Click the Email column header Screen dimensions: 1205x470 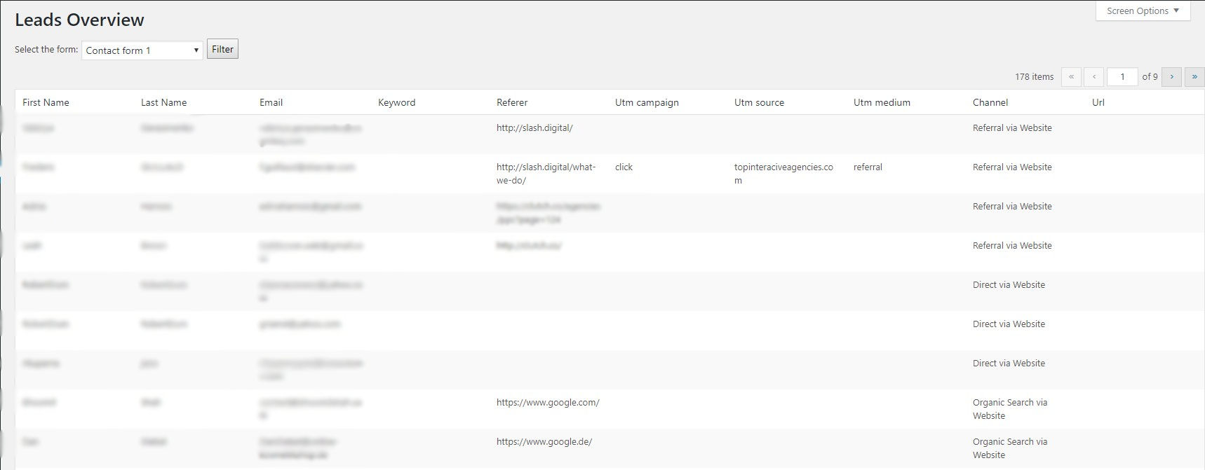point(271,102)
